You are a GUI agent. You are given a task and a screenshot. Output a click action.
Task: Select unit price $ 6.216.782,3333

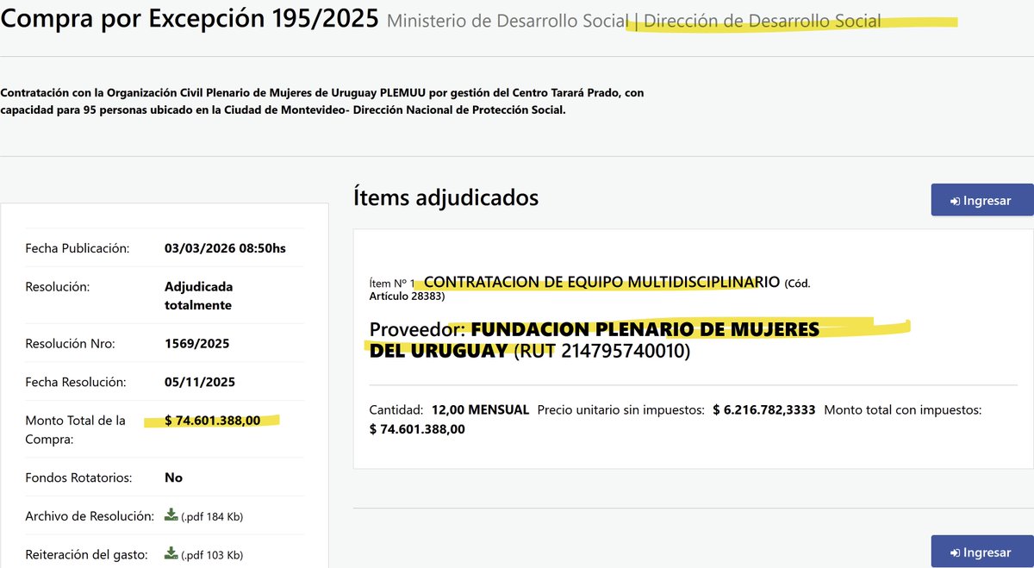coord(764,410)
